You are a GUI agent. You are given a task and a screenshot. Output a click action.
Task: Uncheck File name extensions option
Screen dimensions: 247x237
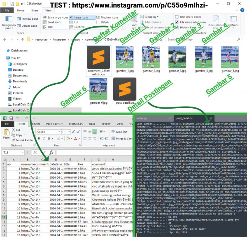click(x=191, y=22)
